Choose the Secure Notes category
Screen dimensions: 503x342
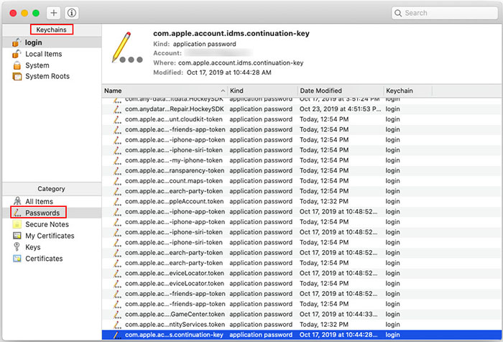pyautogui.click(x=52, y=224)
